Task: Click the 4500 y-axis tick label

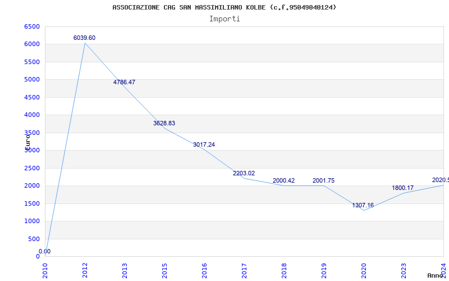Action: [x=32, y=97]
